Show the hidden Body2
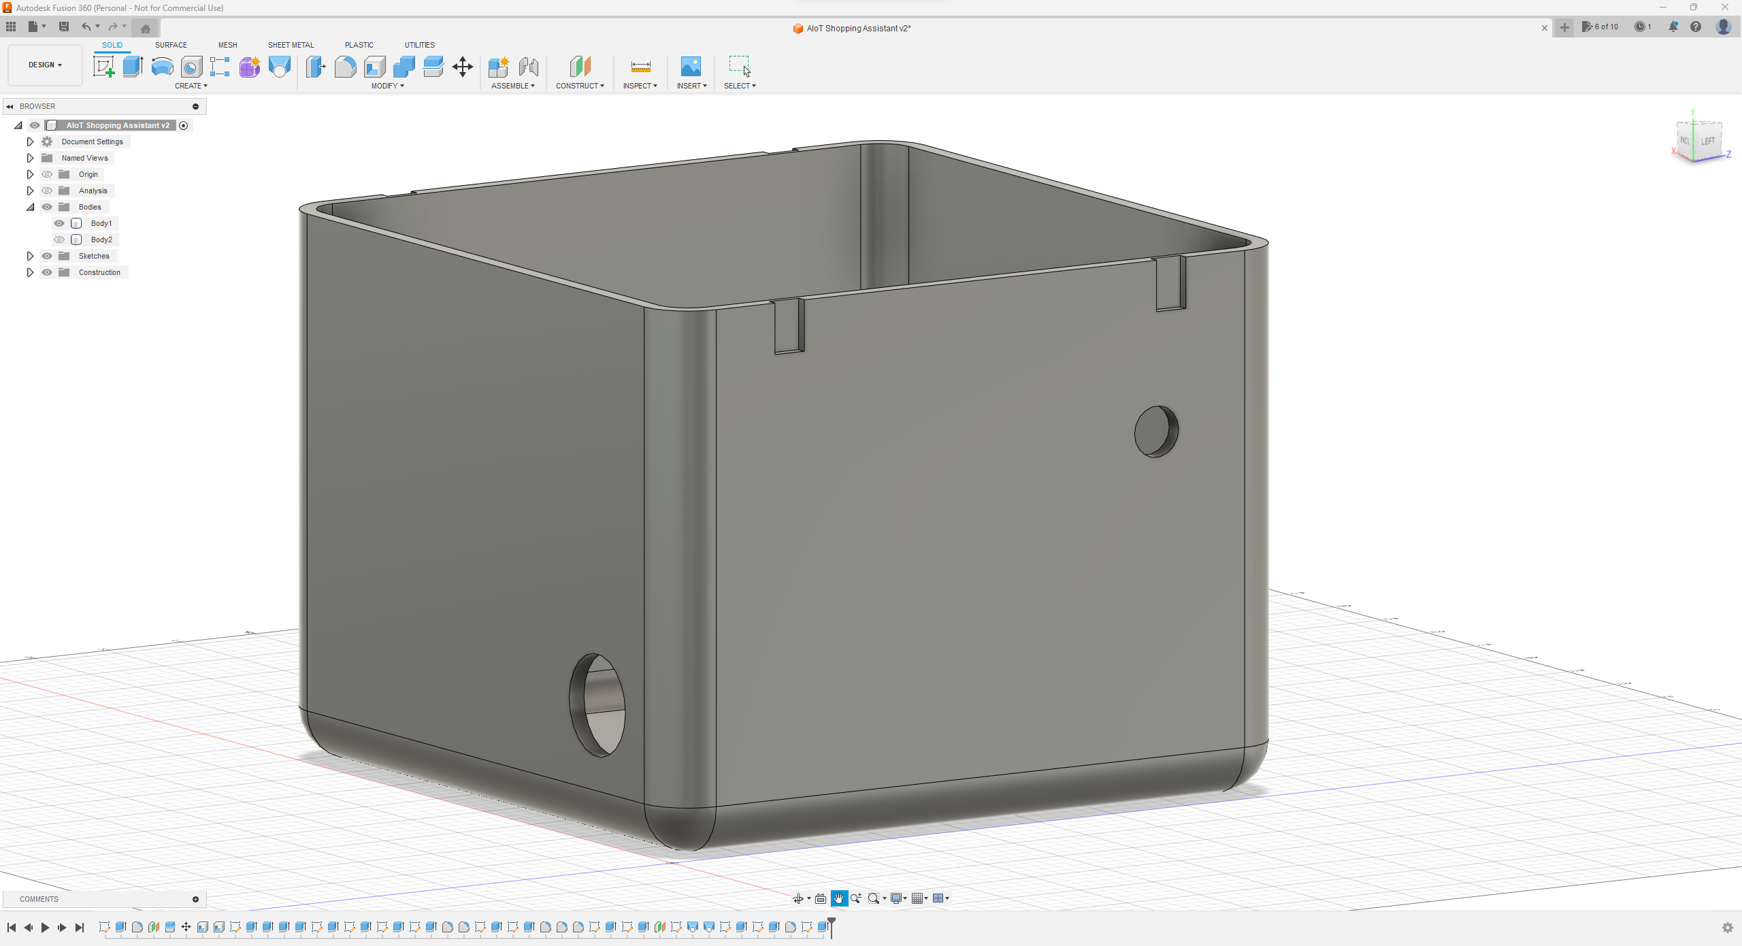 click(59, 239)
